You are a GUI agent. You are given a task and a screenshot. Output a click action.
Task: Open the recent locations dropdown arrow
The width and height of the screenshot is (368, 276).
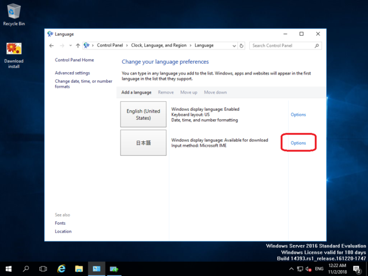70,45
